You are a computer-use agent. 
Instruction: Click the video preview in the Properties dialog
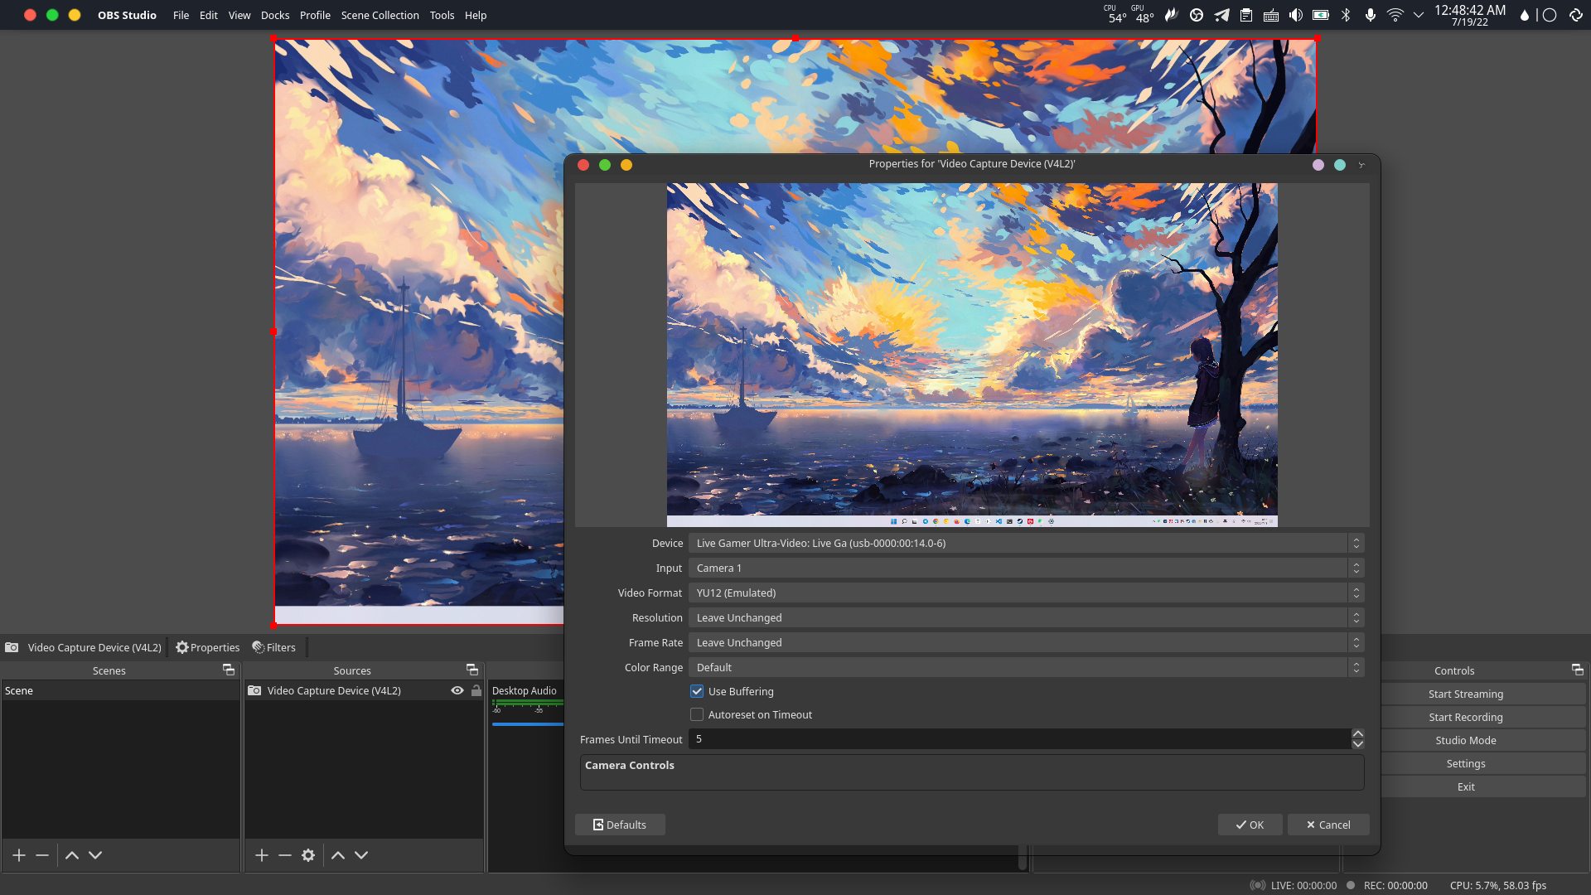point(972,355)
